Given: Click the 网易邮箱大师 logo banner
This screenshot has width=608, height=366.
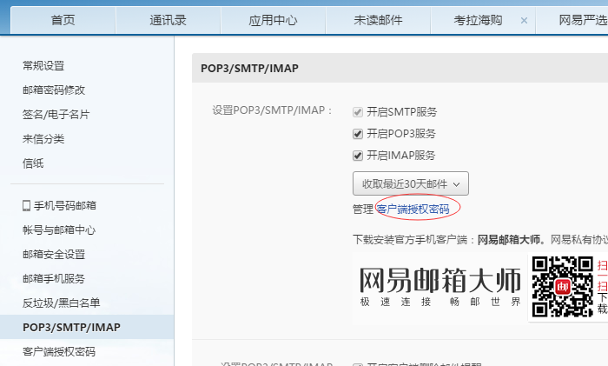Looking at the screenshot, I should tap(440, 286).
